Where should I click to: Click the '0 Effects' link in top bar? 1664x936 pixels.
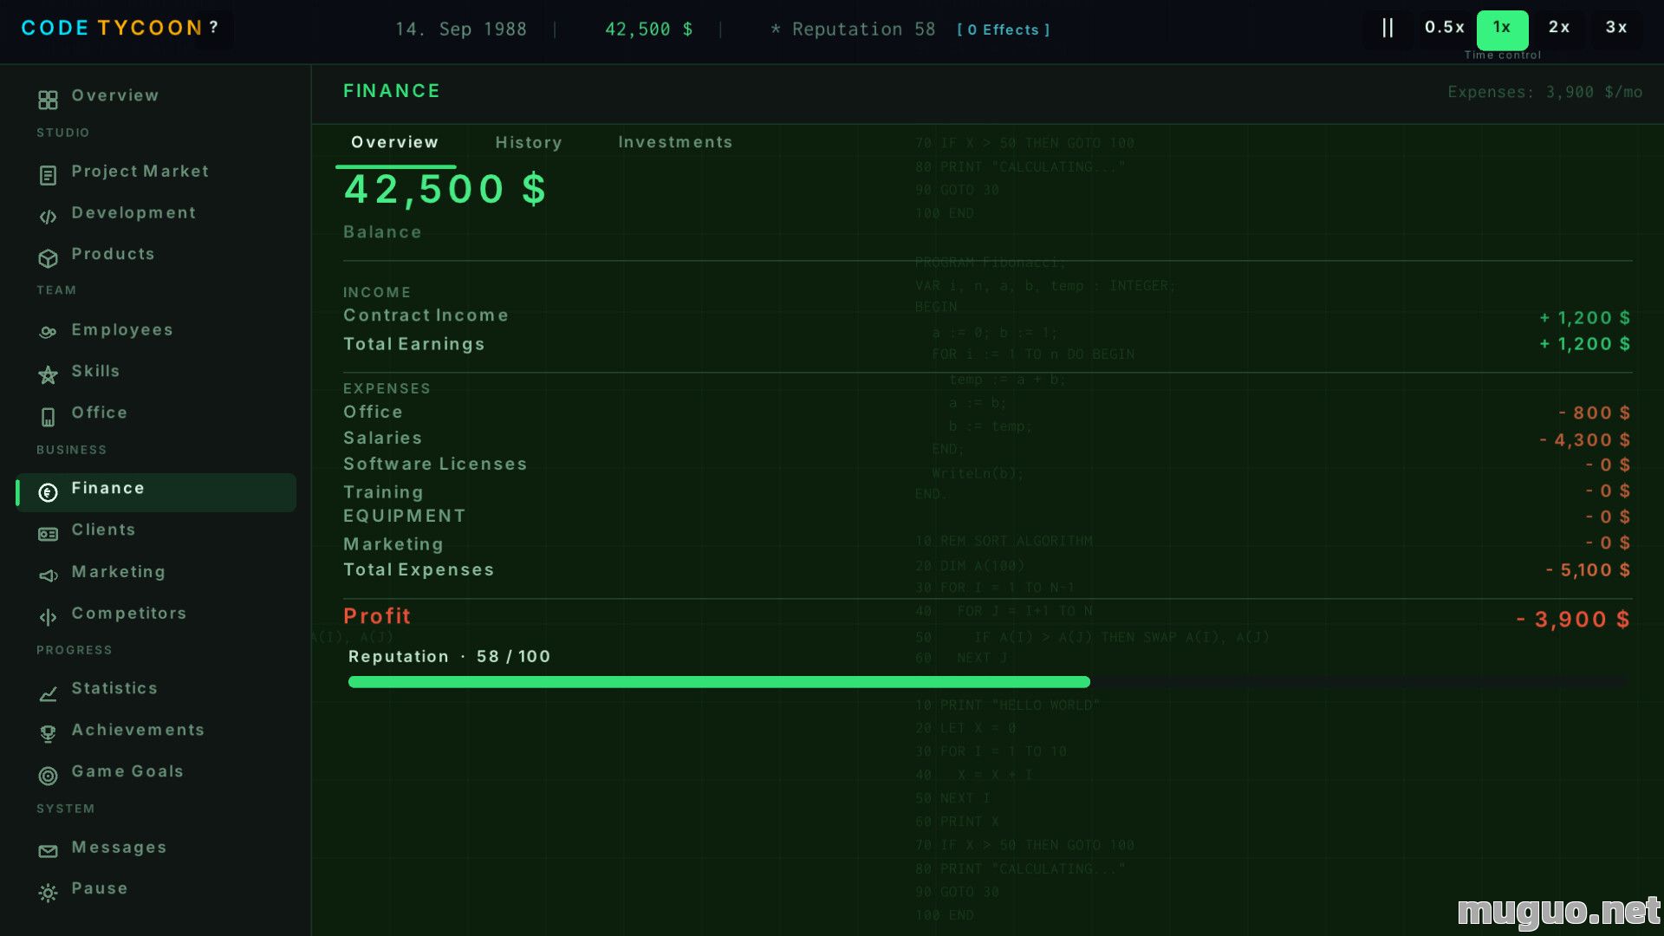tap(1004, 30)
